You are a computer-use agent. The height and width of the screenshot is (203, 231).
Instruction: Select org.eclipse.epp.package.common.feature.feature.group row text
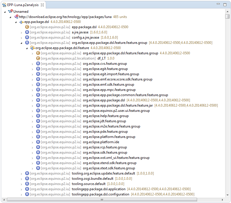(x=125, y=95)
